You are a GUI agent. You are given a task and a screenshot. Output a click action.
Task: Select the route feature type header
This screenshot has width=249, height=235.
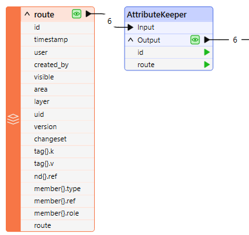pyautogui.click(x=57, y=14)
